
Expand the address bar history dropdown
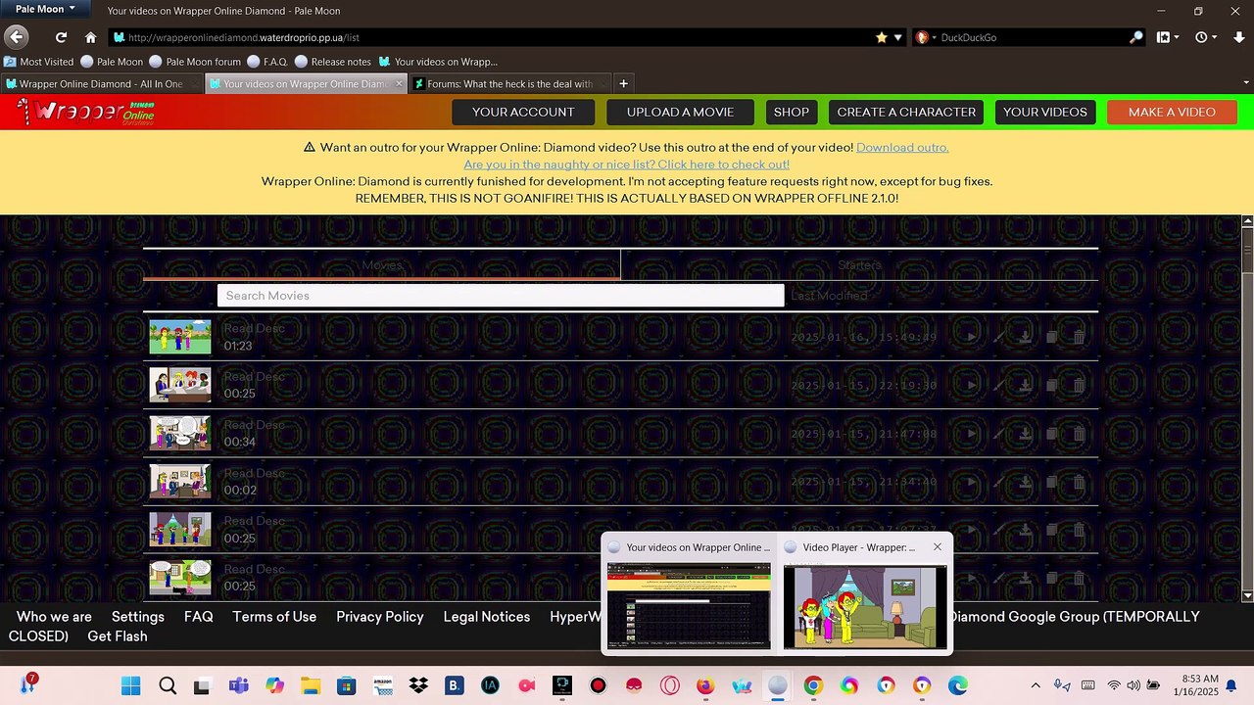pyautogui.click(x=897, y=37)
